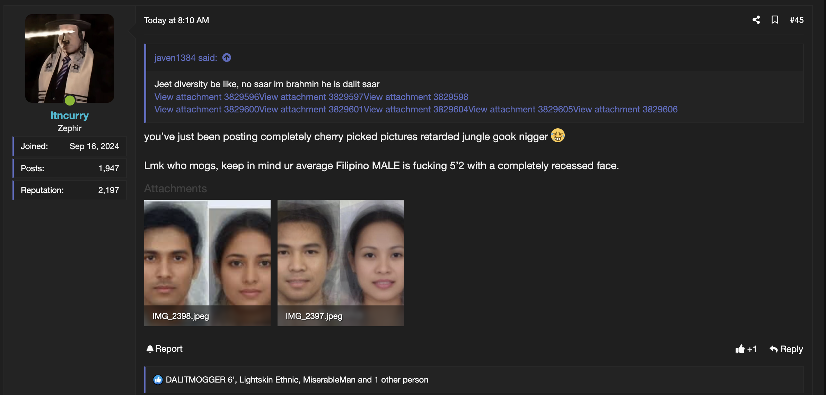This screenshot has width=826, height=395.
Task: Jump to quoted post via up-arrow icon
Action: [227, 57]
